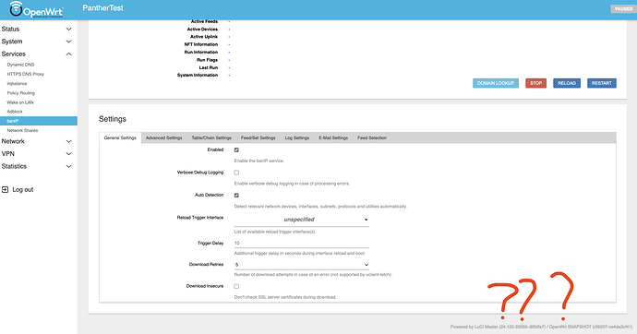The height and width of the screenshot is (334, 637).
Task: Check the Download Insecure checkbox
Action: coord(236,286)
